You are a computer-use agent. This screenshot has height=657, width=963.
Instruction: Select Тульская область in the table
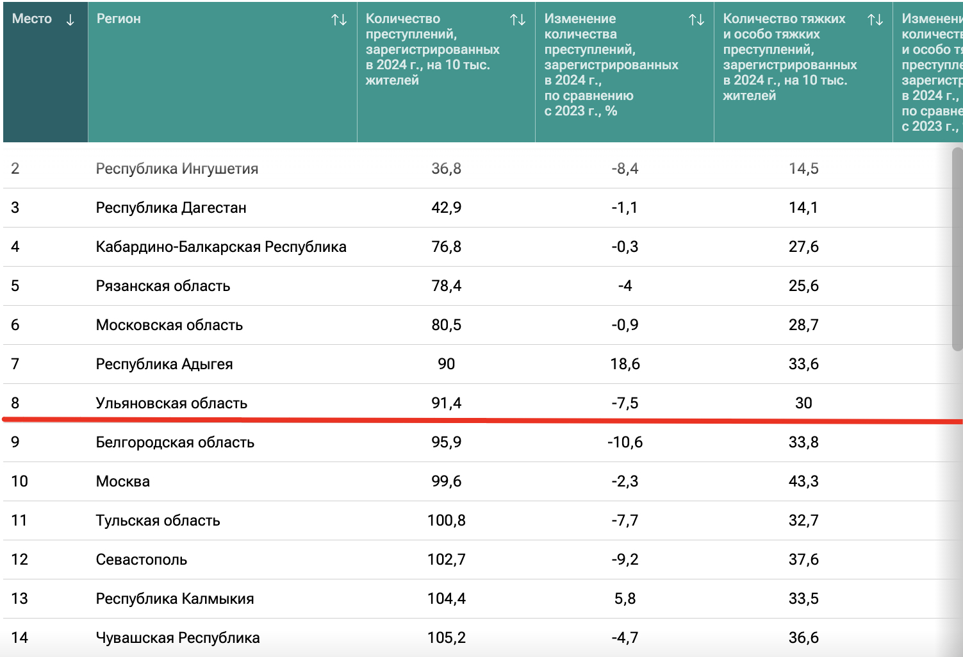[x=158, y=520]
